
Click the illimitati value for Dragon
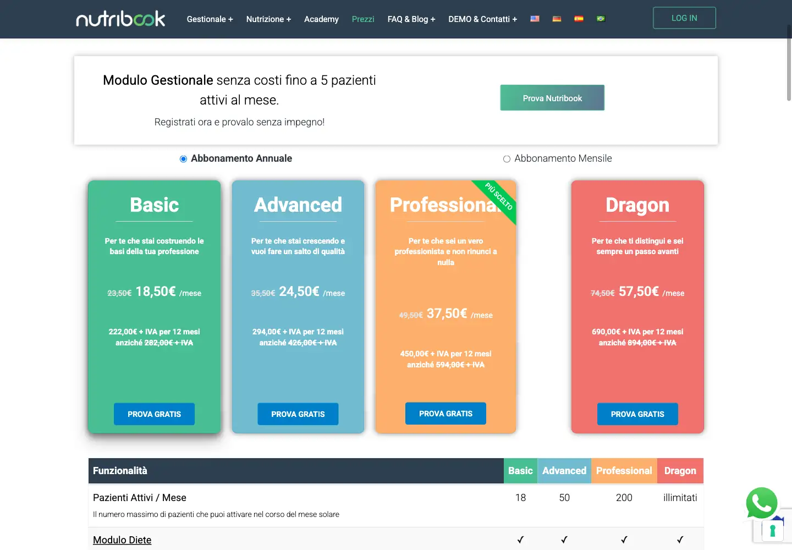680,498
